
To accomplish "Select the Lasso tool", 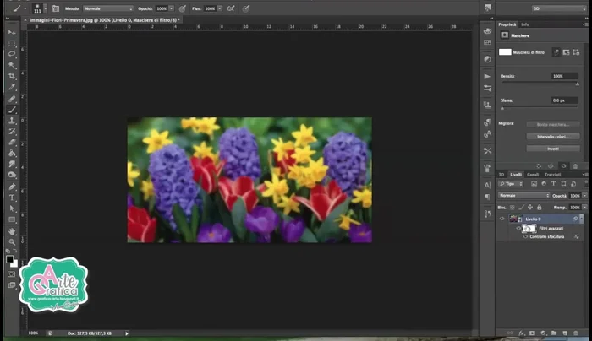I will click(x=12, y=53).
